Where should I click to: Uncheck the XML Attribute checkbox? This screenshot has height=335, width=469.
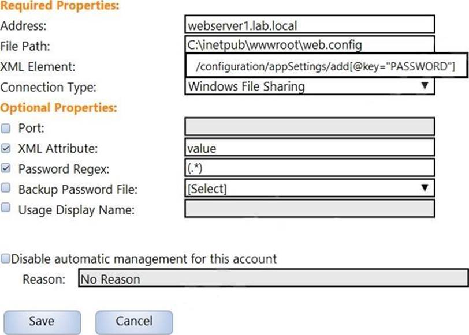pos(6,148)
